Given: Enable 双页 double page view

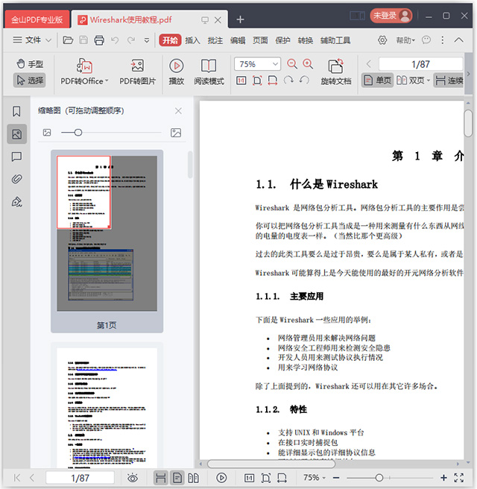Looking at the screenshot, I should [410, 81].
